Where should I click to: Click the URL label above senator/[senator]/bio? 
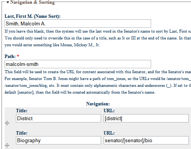click(x=109, y=133)
